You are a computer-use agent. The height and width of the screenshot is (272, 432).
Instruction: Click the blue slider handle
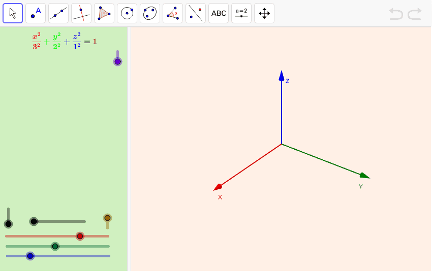pos(30,256)
